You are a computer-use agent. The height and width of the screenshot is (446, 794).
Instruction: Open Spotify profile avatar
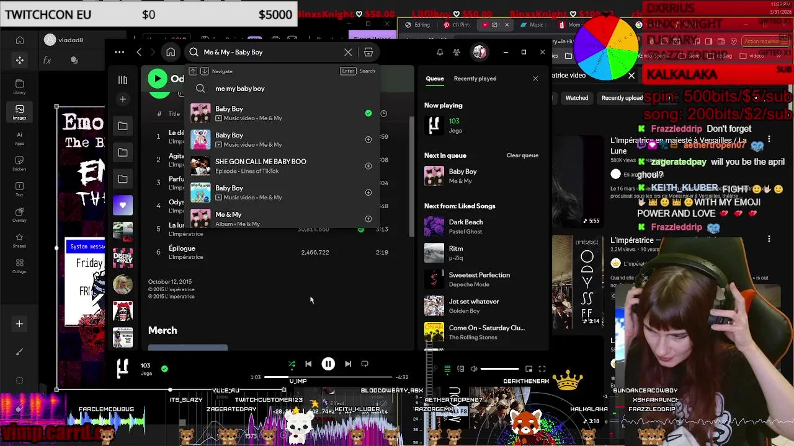point(479,52)
